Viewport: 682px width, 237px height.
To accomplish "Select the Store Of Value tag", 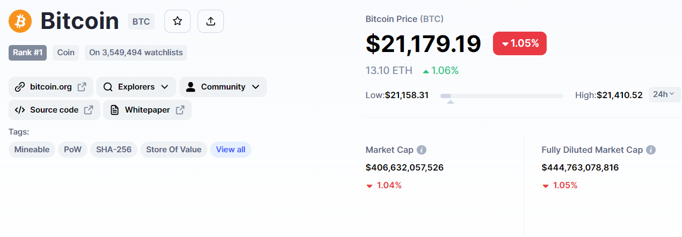I will [173, 150].
